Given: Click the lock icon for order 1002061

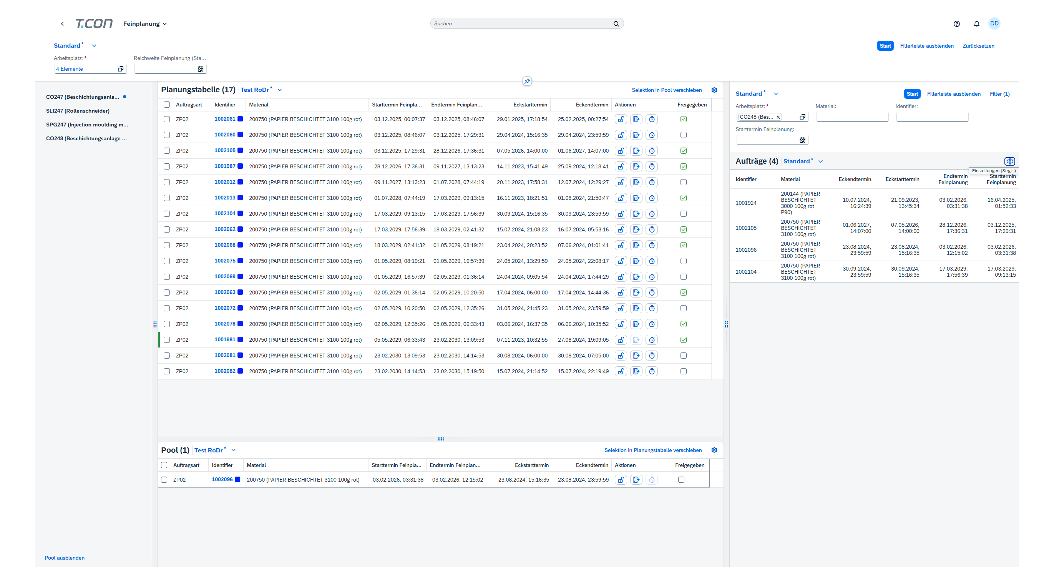Looking at the screenshot, I should (621, 119).
